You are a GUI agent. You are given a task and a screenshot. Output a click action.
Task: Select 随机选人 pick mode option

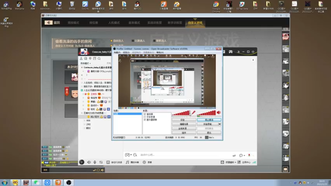tap(160, 41)
